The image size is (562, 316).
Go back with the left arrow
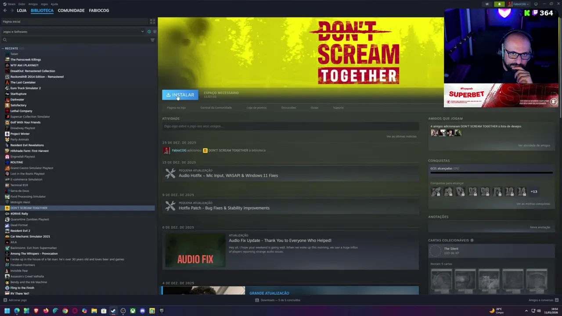tap(5, 11)
